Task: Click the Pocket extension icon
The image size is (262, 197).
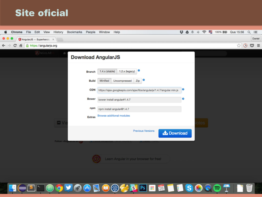Action: [x=252, y=45]
